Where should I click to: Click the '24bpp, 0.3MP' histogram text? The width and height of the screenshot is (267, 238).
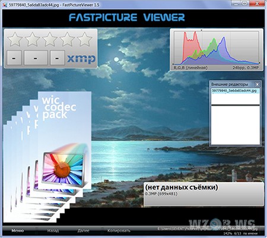tap(246, 68)
